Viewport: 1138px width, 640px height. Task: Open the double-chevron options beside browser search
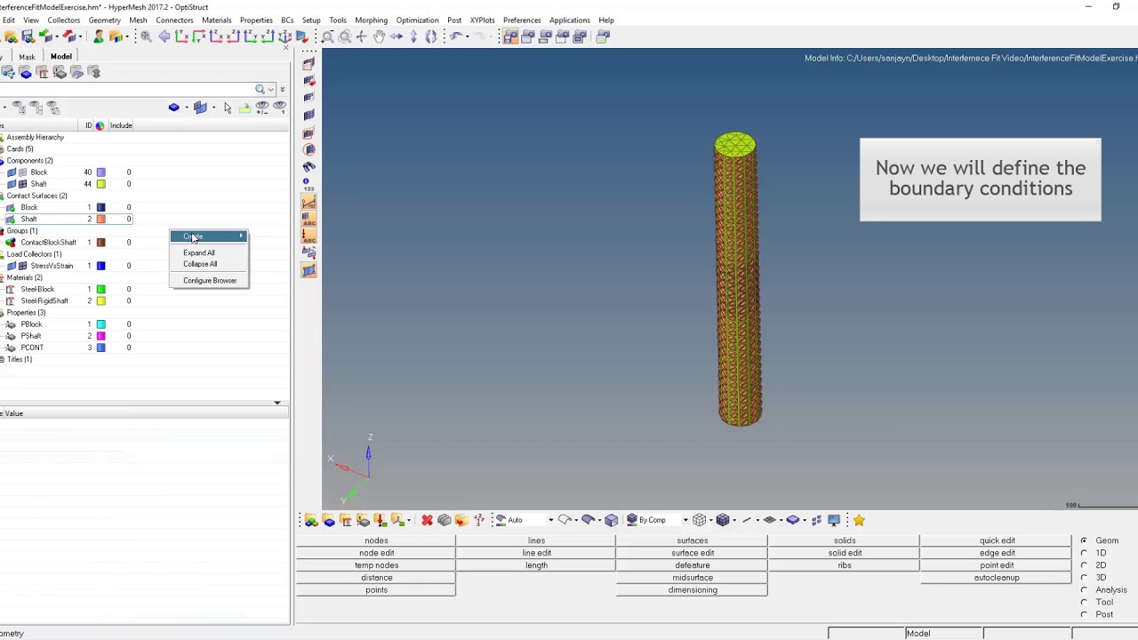pyautogui.click(x=282, y=89)
